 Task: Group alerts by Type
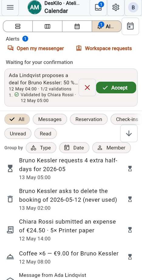[41, 148]
